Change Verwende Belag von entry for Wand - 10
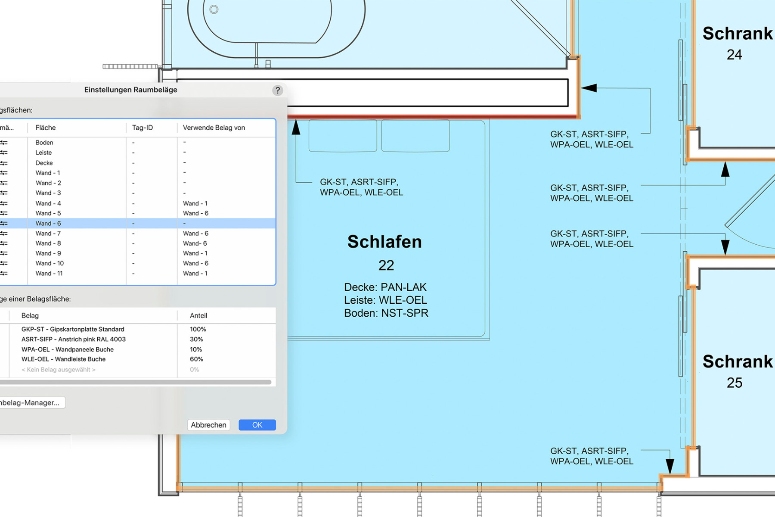 [195, 263]
